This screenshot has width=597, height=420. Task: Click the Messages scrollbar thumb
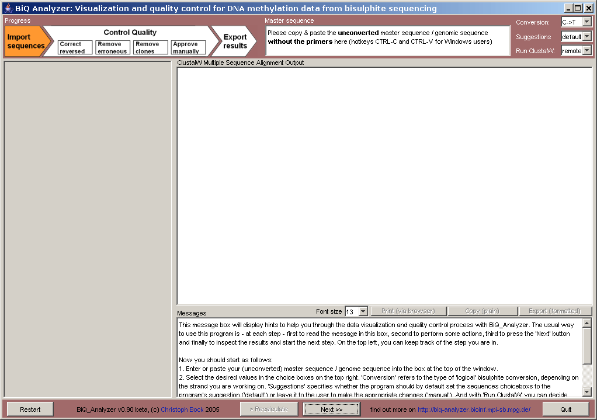click(586, 346)
